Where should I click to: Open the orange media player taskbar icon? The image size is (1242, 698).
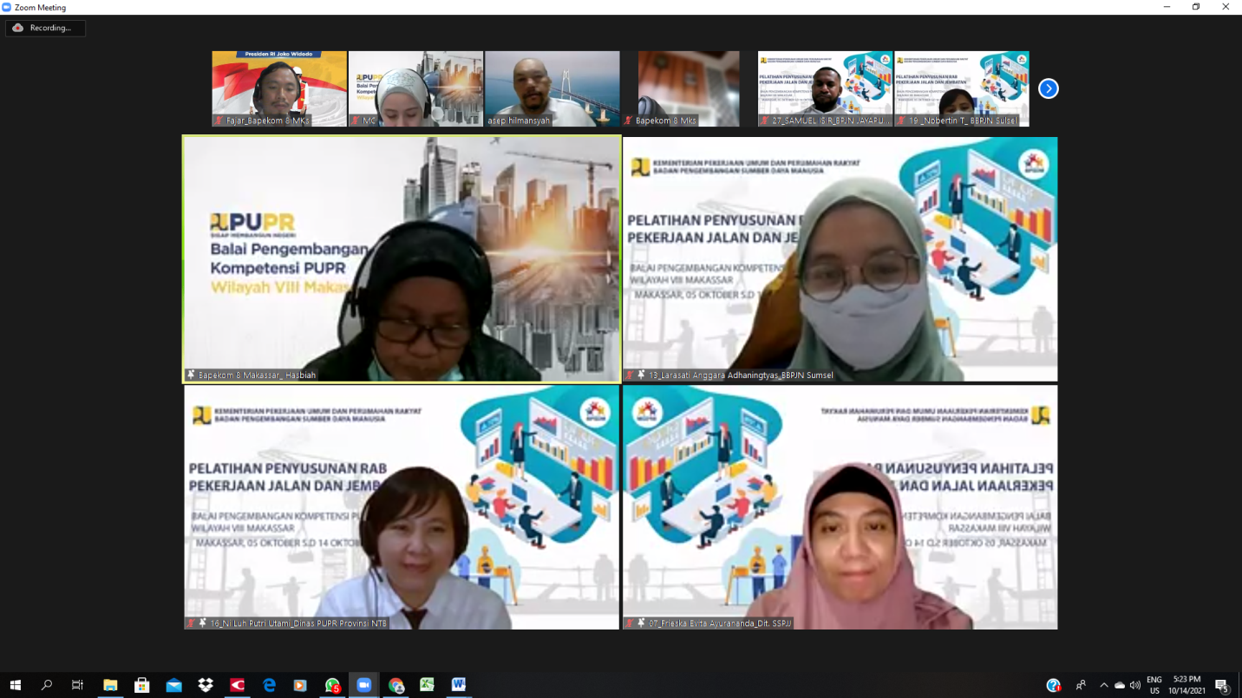[x=300, y=685]
